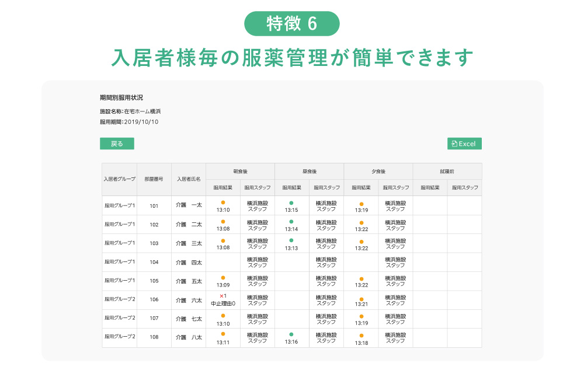Click the red ×1 mark in row 106
The height and width of the screenshot is (377, 584).
[223, 296]
